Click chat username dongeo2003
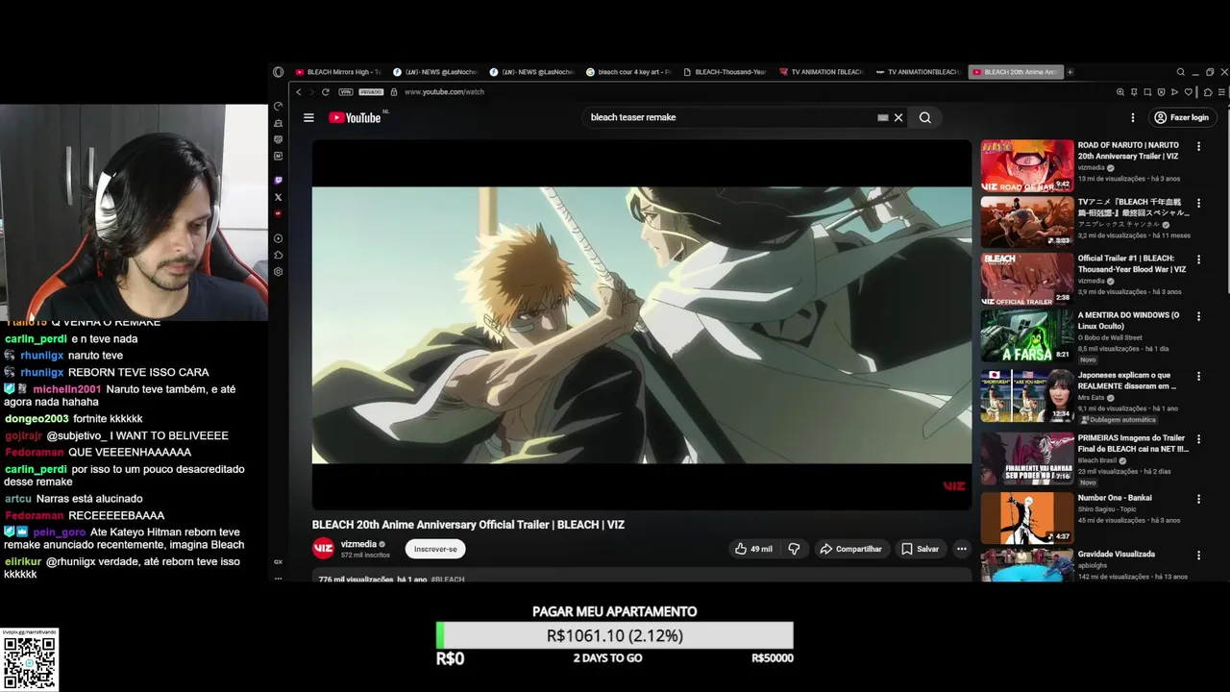This screenshot has height=692, width=1230. pyautogui.click(x=37, y=419)
